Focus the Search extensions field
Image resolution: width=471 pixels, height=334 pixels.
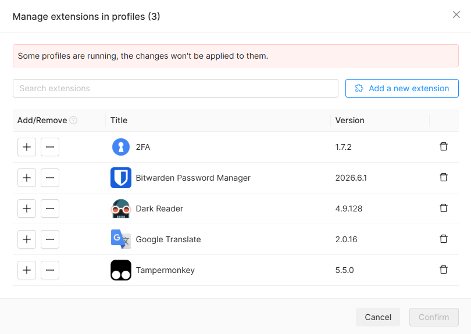tap(176, 88)
